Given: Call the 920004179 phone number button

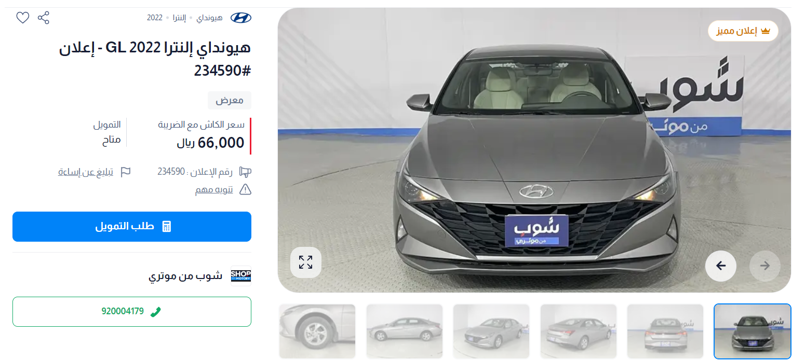Looking at the screenshot, I should [x=132, y=312].
